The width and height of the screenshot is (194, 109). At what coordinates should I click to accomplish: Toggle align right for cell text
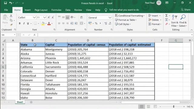coord(67,23)
